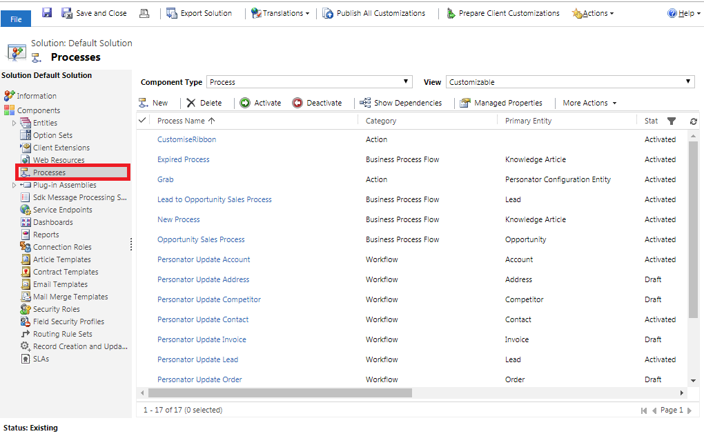Click the Deactivate process icon

point(297,103)
